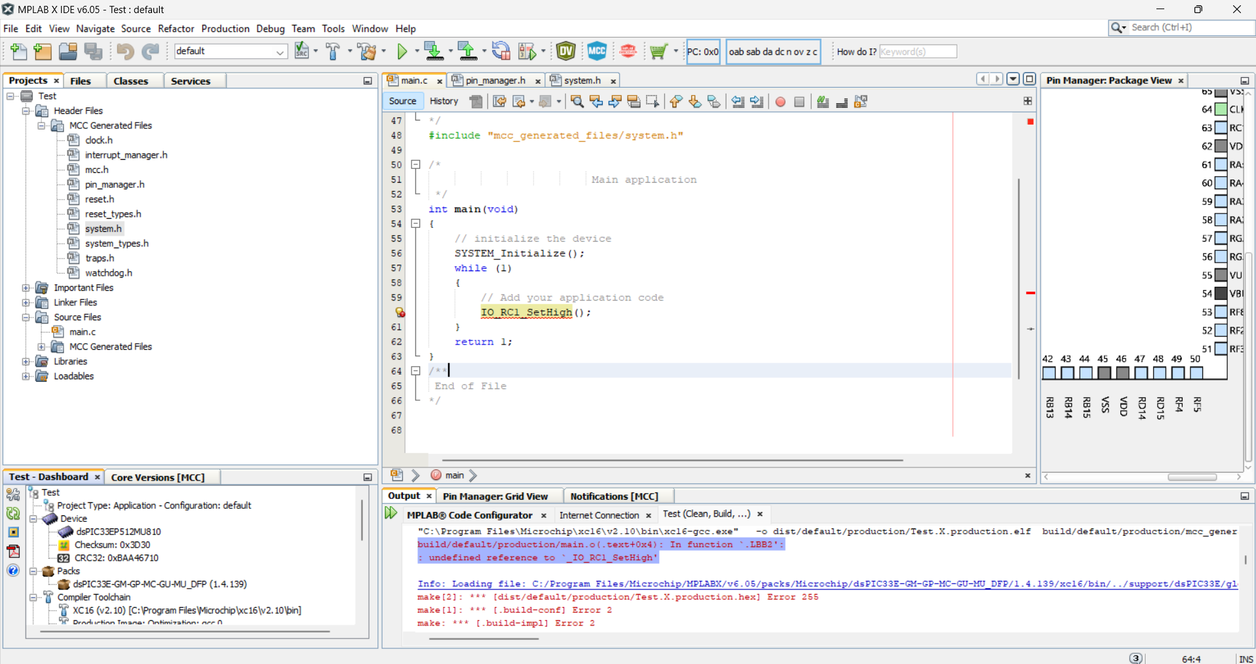1256x664 pixels.
Task: Switch editor to History view
Action: 444,101
